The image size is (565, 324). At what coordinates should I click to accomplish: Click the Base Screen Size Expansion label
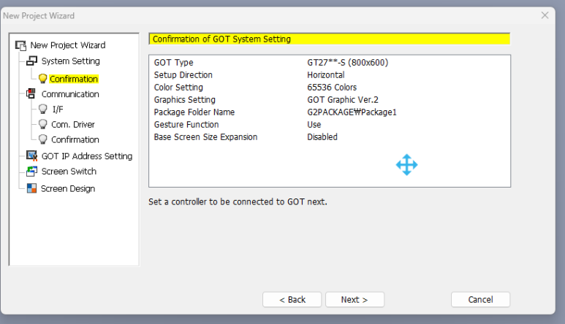(x=205, y=137)
